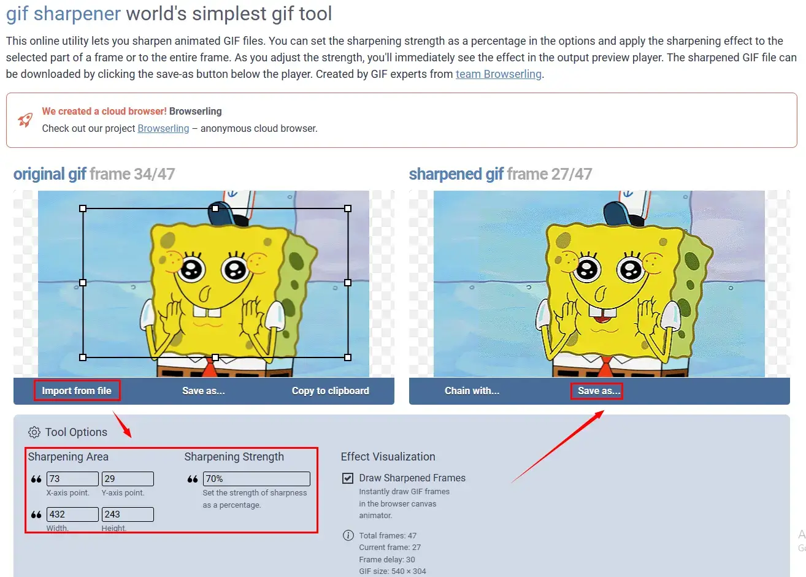The image size is (806, 577).
Task: Click the rocket icon in the Browserling banner
Action: click(x=25, y=120)
